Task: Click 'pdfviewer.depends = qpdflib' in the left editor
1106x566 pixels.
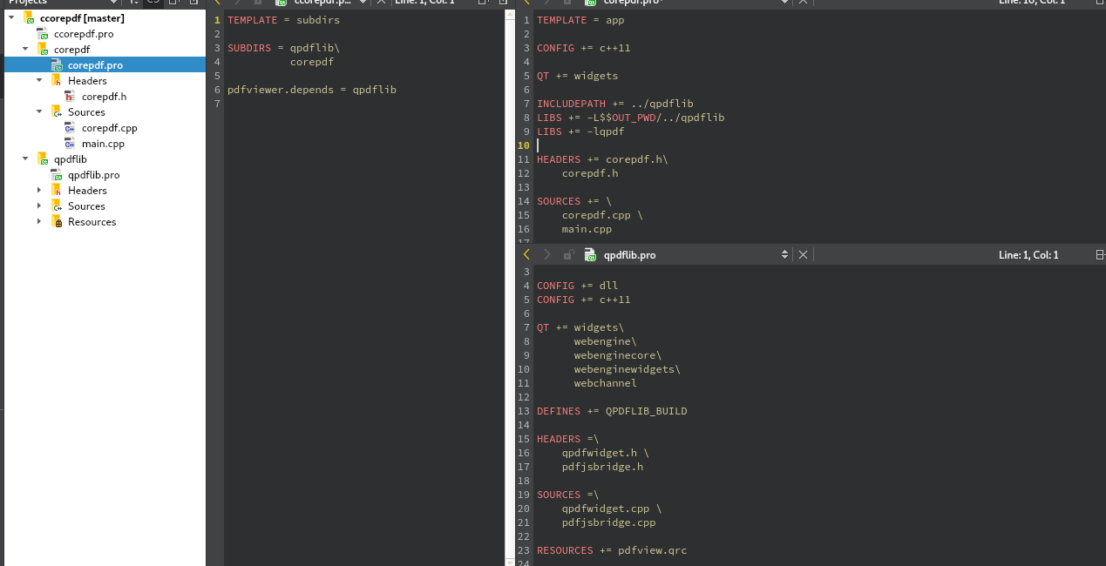Action: tap(312, 90)
